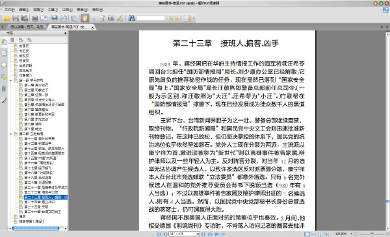
Task: Select 第二十章 bookmark
Action: [x=38, y=182]
